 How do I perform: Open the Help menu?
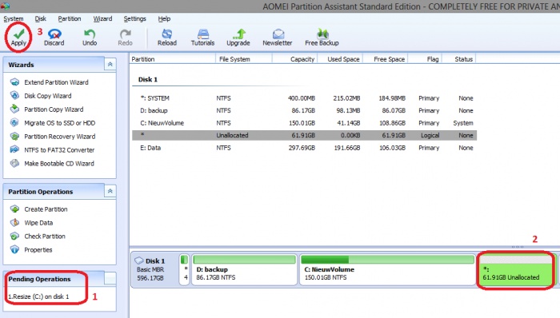click(x=164, y=19)
